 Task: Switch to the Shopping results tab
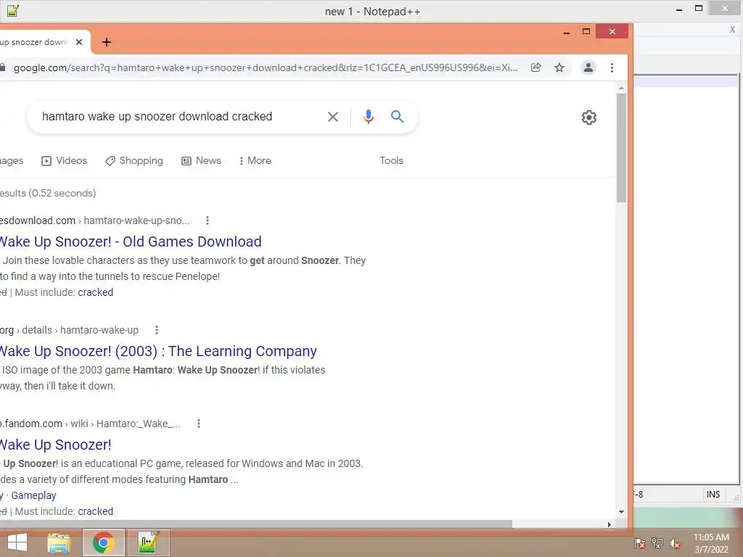(134, 160)
